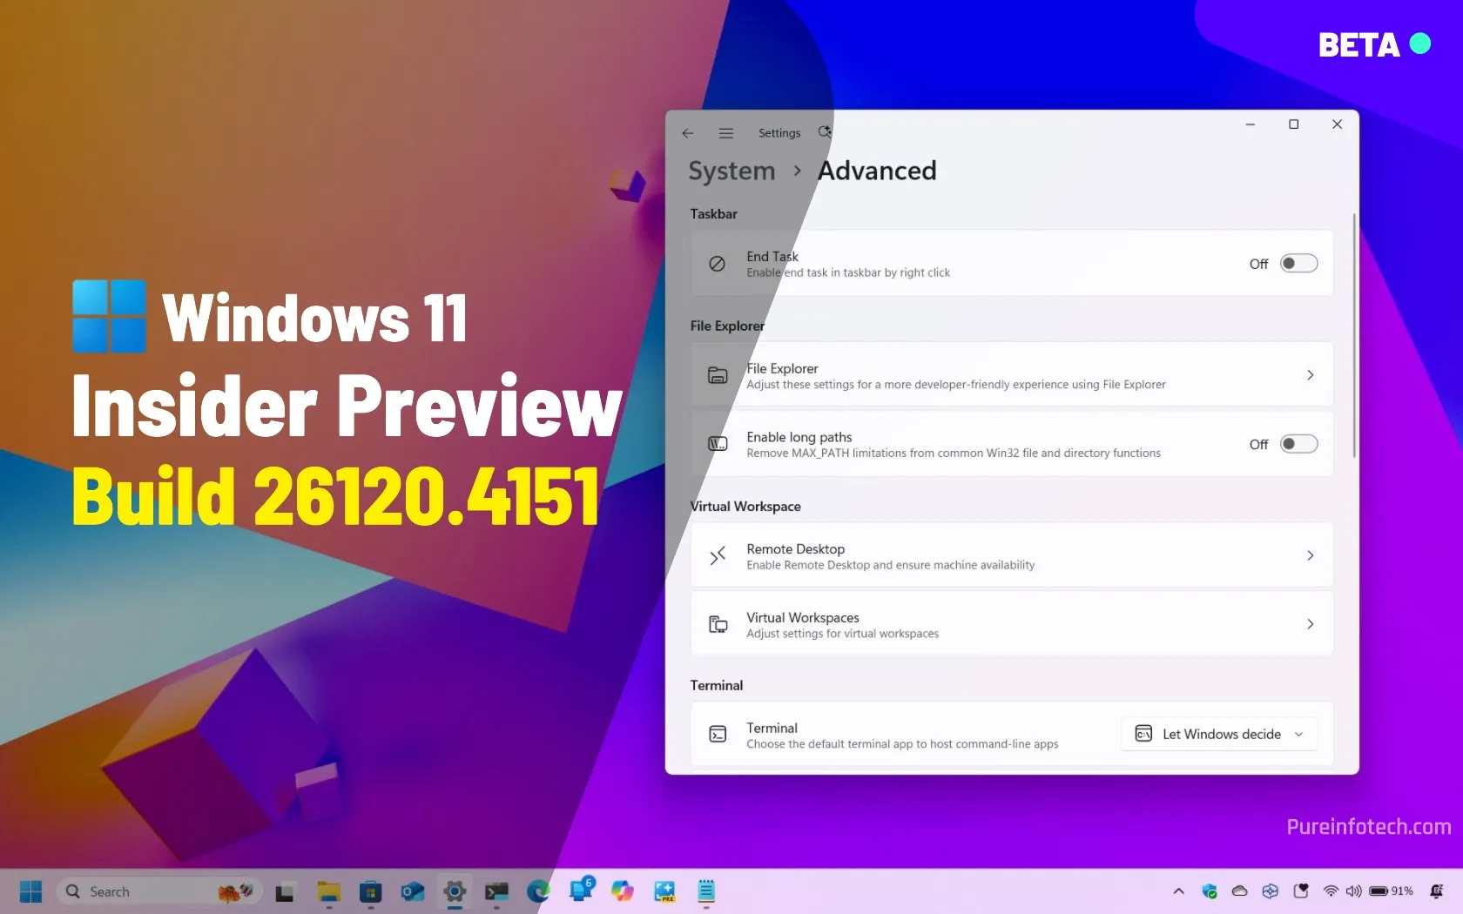Click the Settings title text
Screen dimensions: 1463x914
(x=779, y=133)
